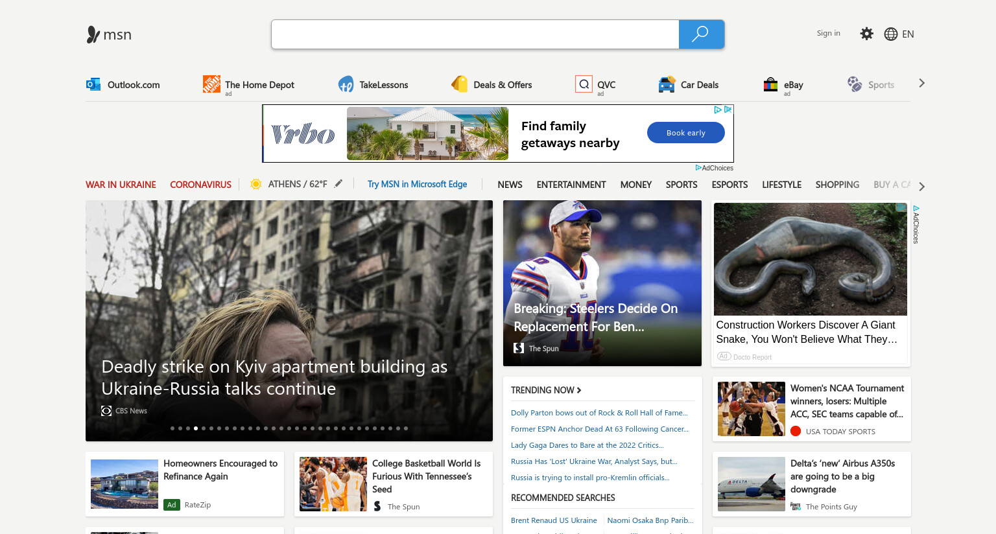Image resolution: width=996 pixels, height=534 pixels.
Task: Click the weather sun icon
Action: point(256,184)
